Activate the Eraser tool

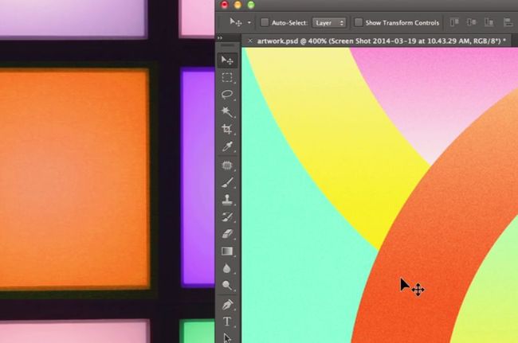pyautogui.click(x=228, y=234)
